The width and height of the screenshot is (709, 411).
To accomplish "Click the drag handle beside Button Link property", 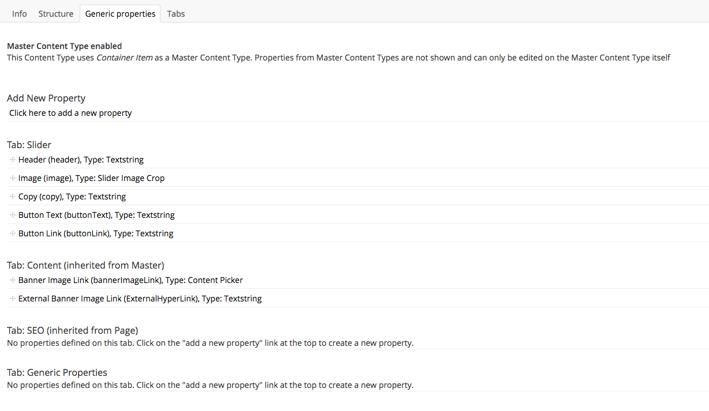I will 13,233.
